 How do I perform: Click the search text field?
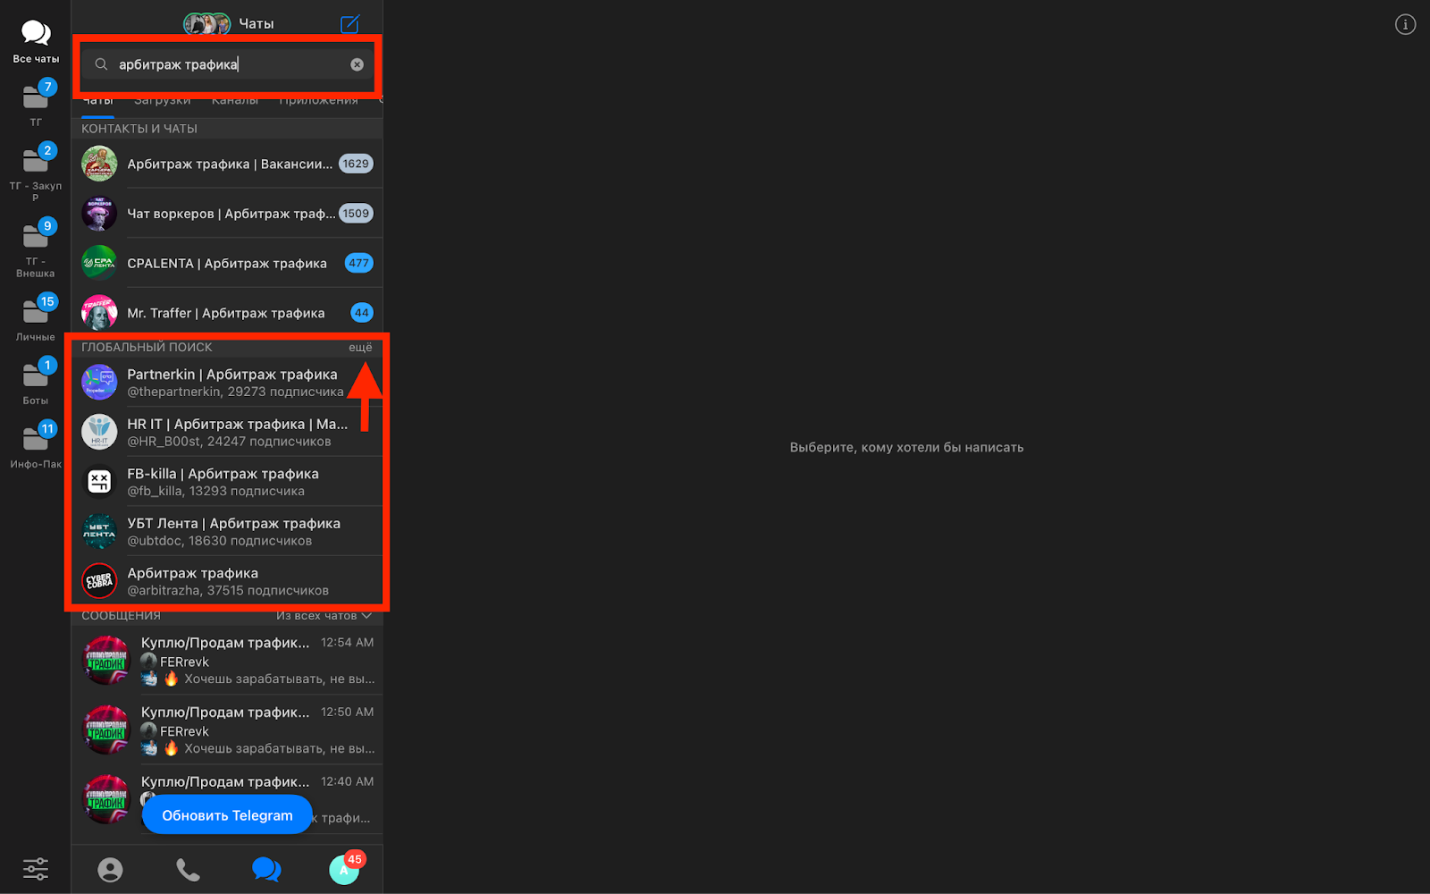[228, 64]
